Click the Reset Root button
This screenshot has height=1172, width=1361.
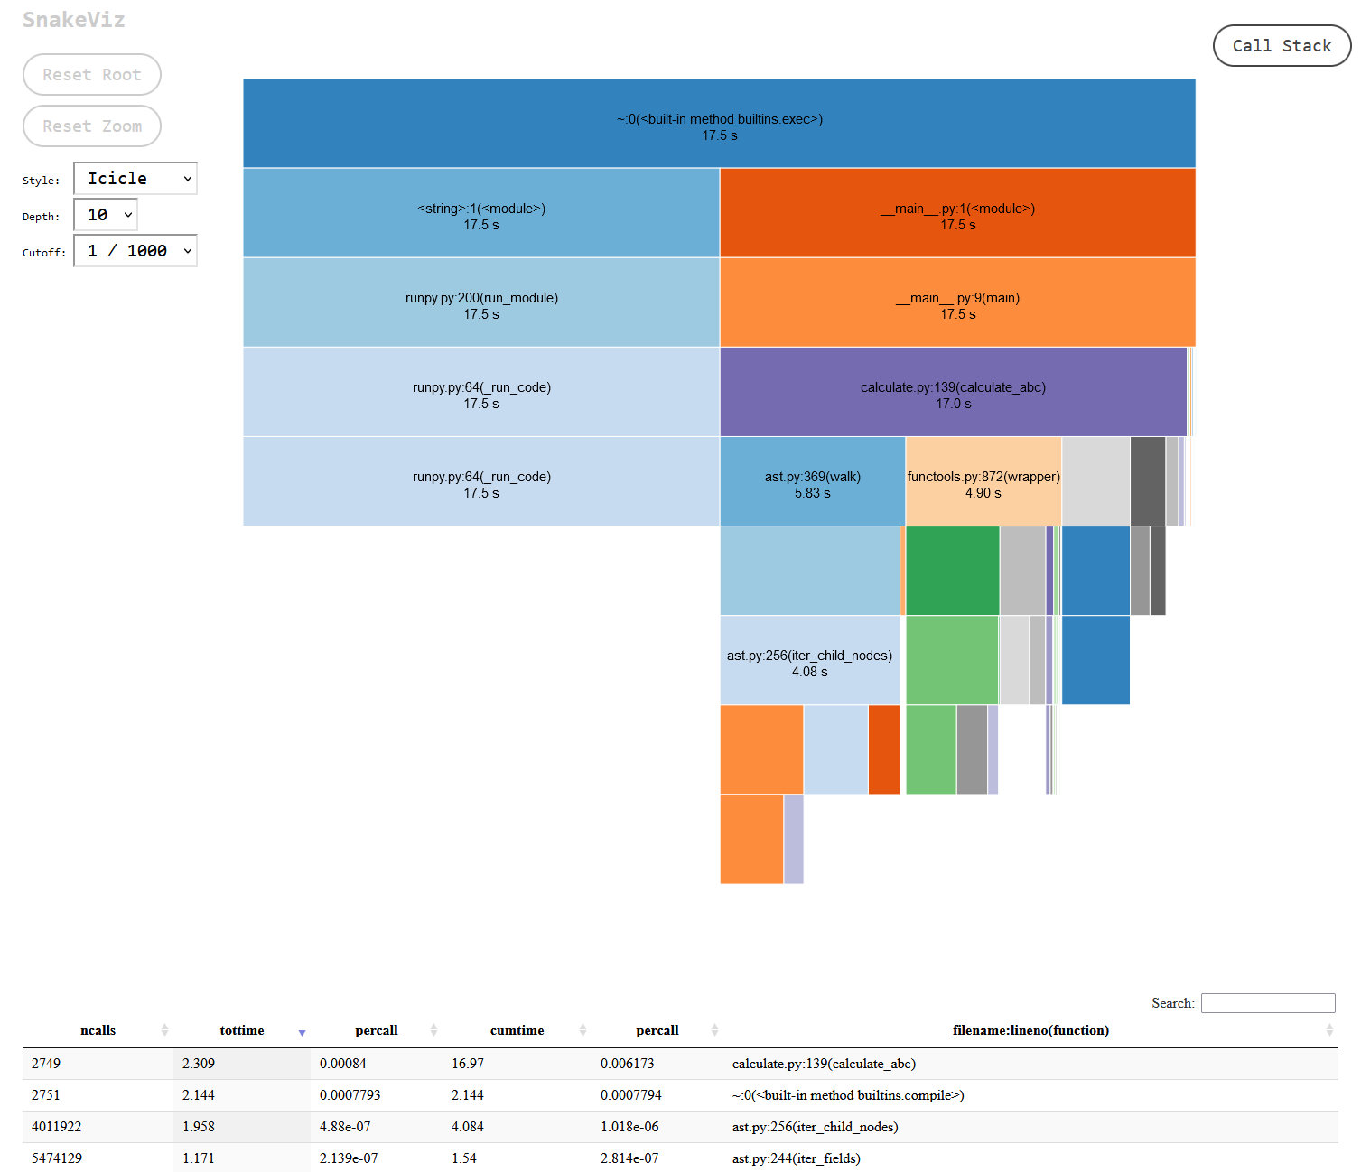[92, 75]
